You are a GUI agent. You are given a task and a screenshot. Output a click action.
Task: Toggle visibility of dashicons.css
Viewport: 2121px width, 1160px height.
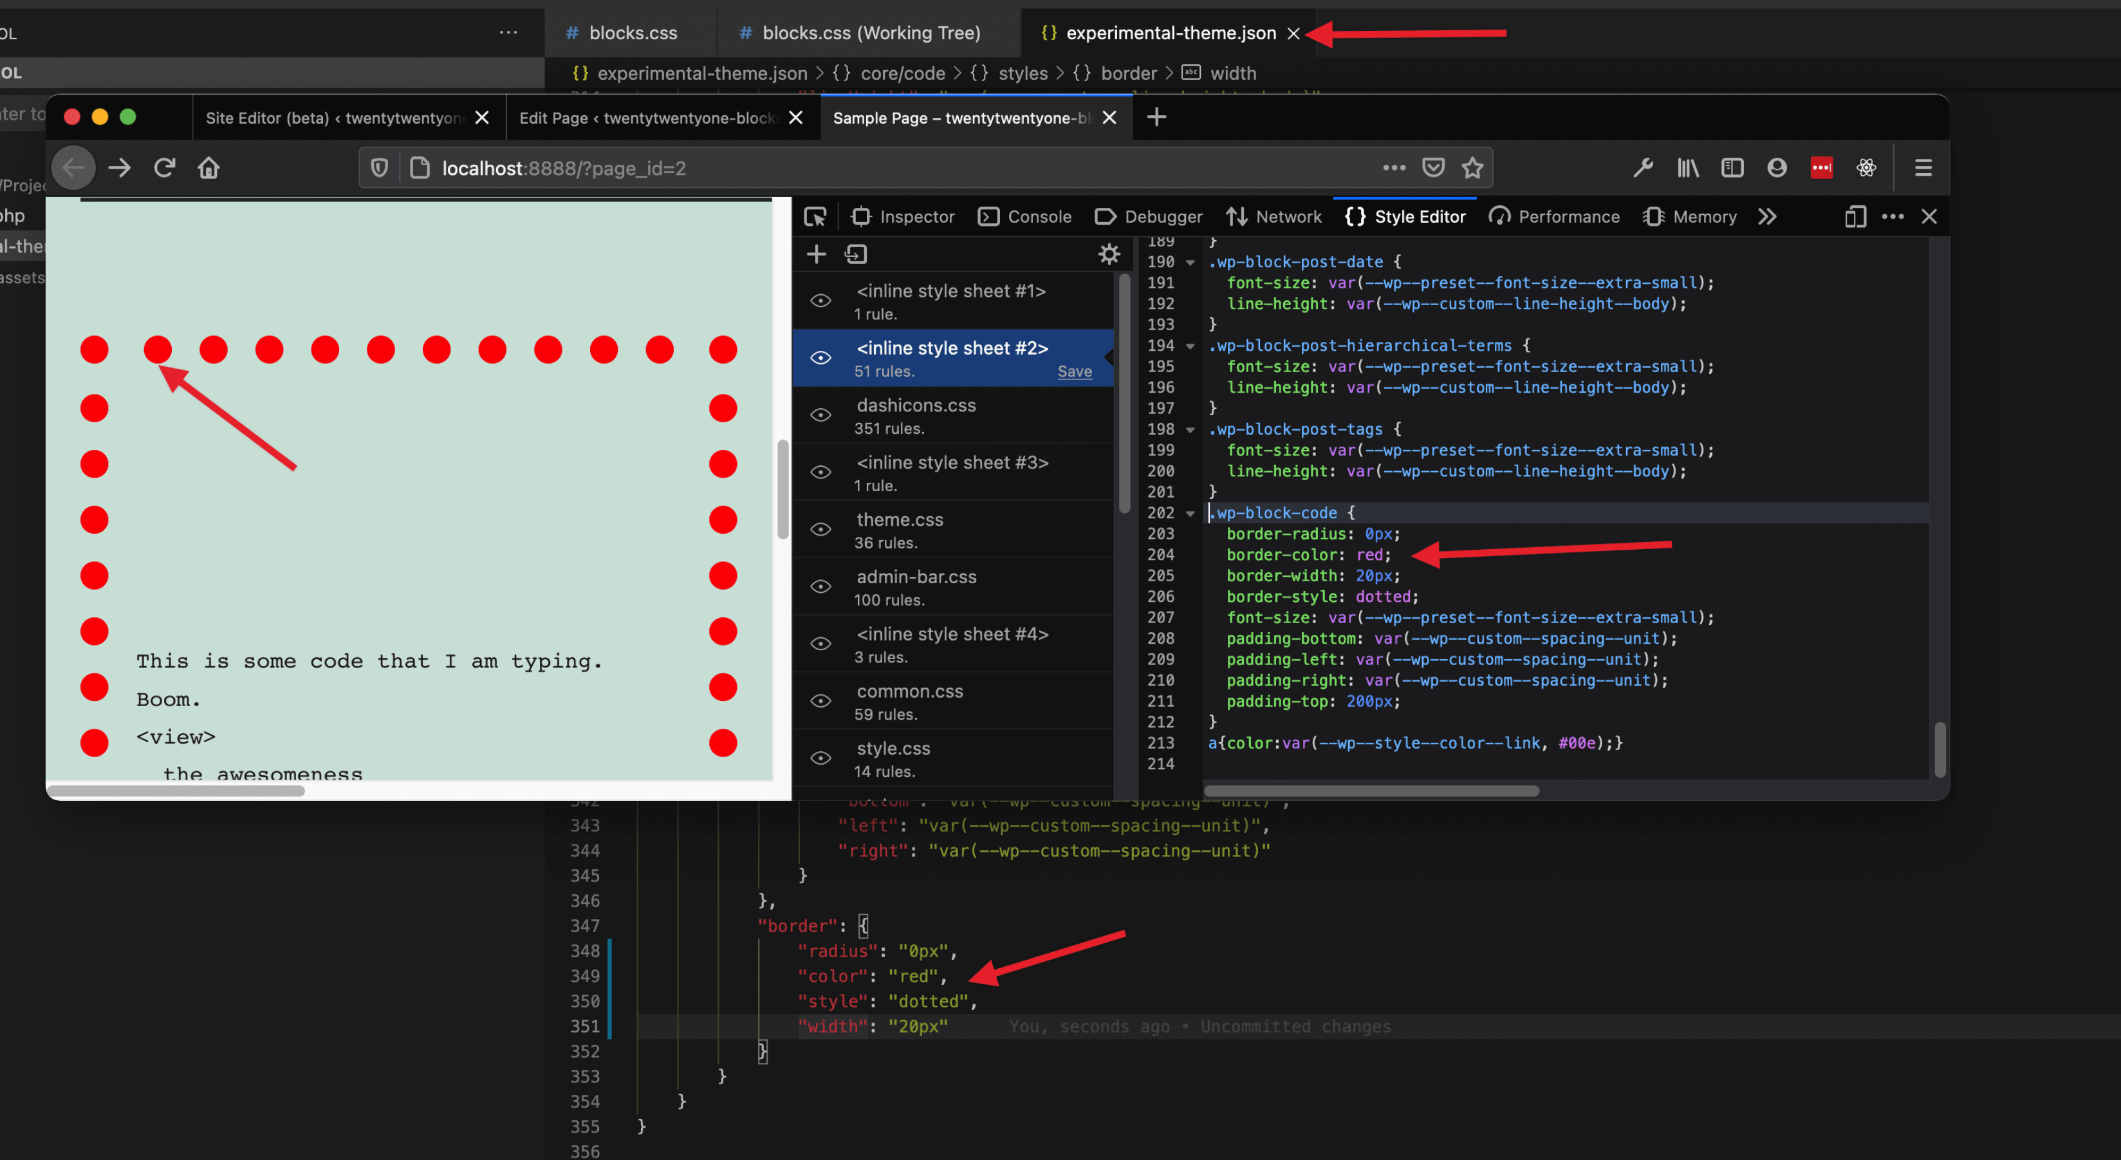point(820,415)
